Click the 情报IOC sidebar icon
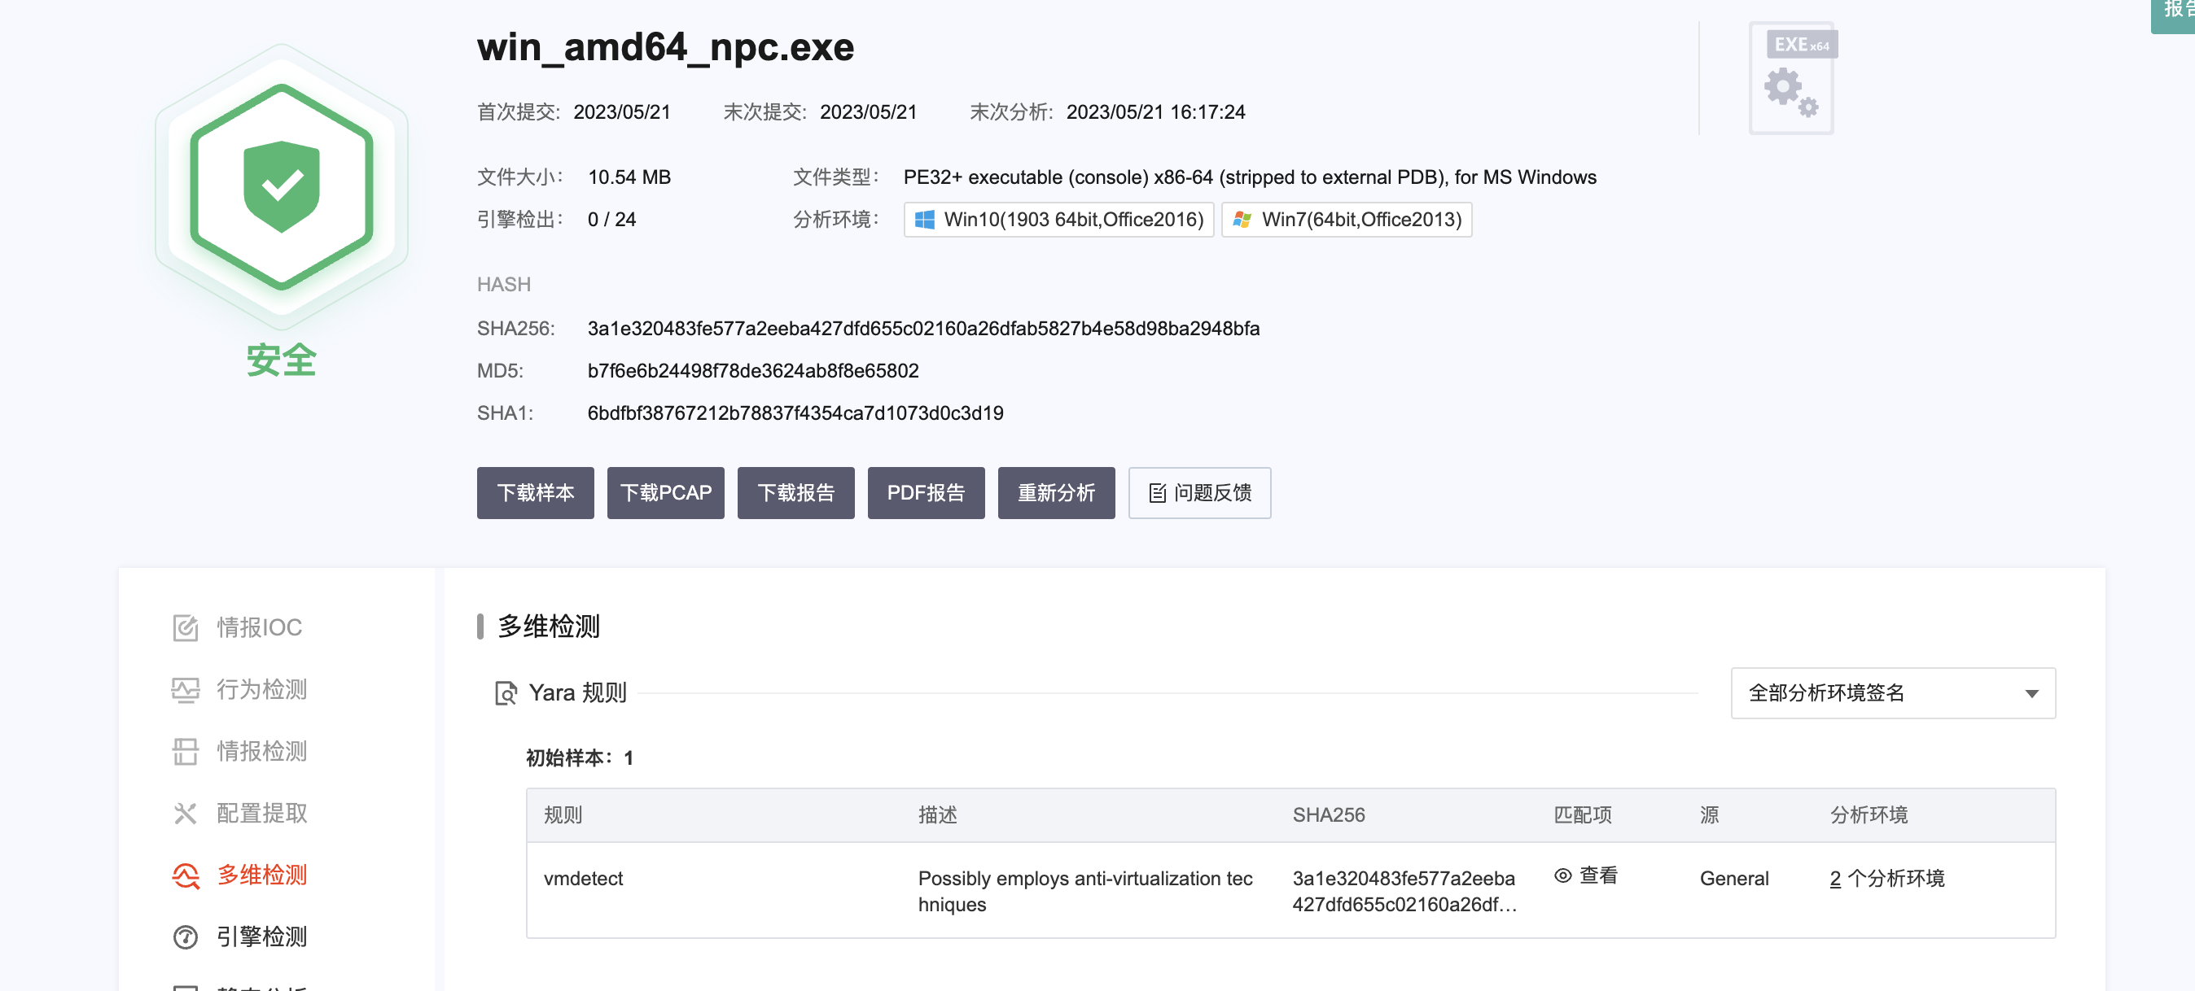 [185, 627]
